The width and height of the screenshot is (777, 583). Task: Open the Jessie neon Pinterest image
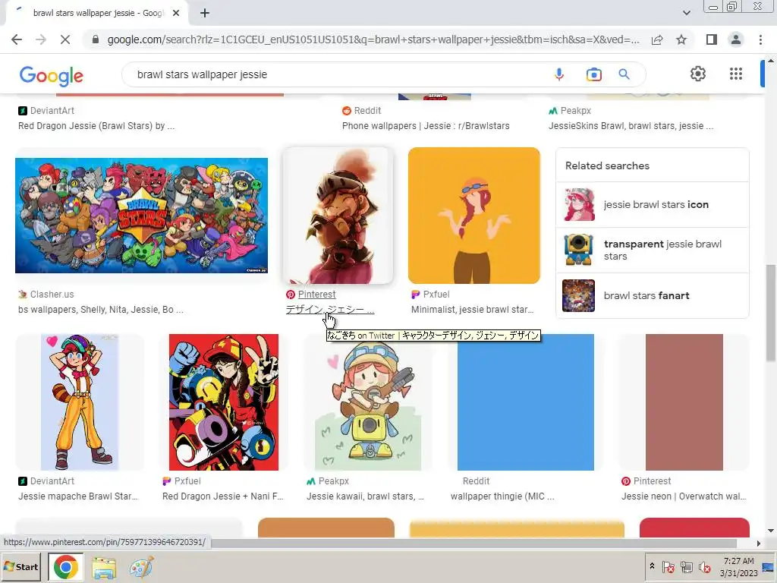click(684, 402)
